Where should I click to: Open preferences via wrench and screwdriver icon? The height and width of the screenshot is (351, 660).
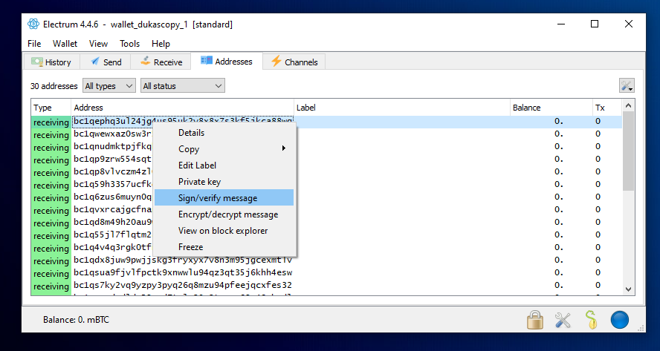[563, 320]
